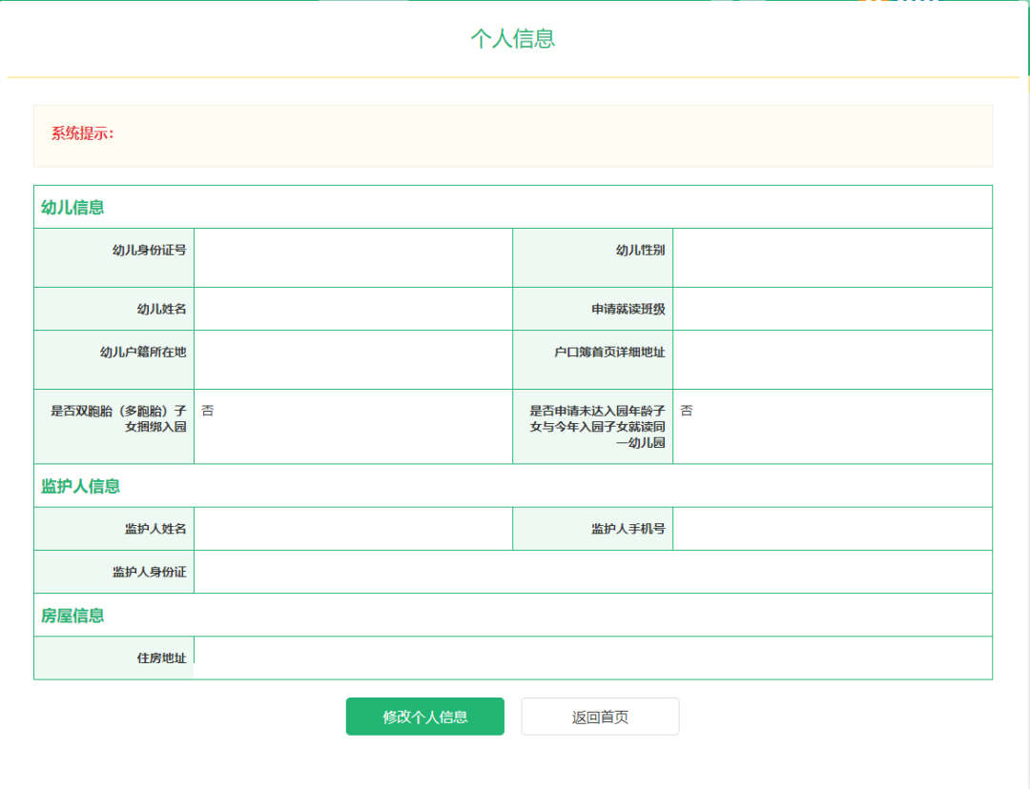This screenshot has width=1030, height=789.
Task: Select the 幼儿性别 field label
Action: tap(640, 251)
